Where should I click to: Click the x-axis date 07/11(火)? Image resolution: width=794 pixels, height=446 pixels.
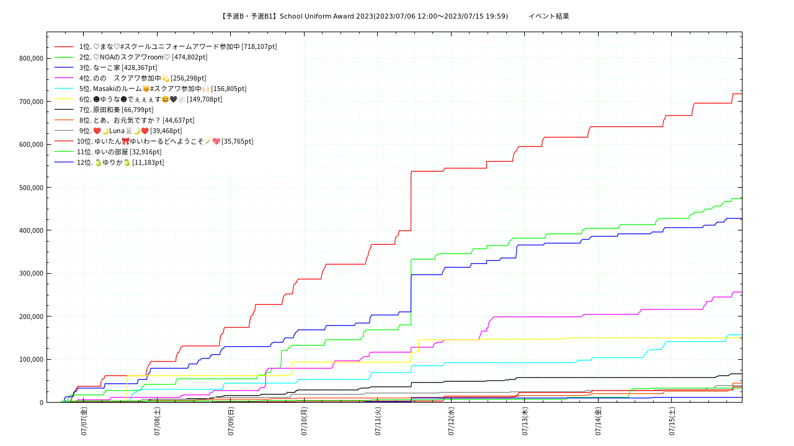(378, 421)
